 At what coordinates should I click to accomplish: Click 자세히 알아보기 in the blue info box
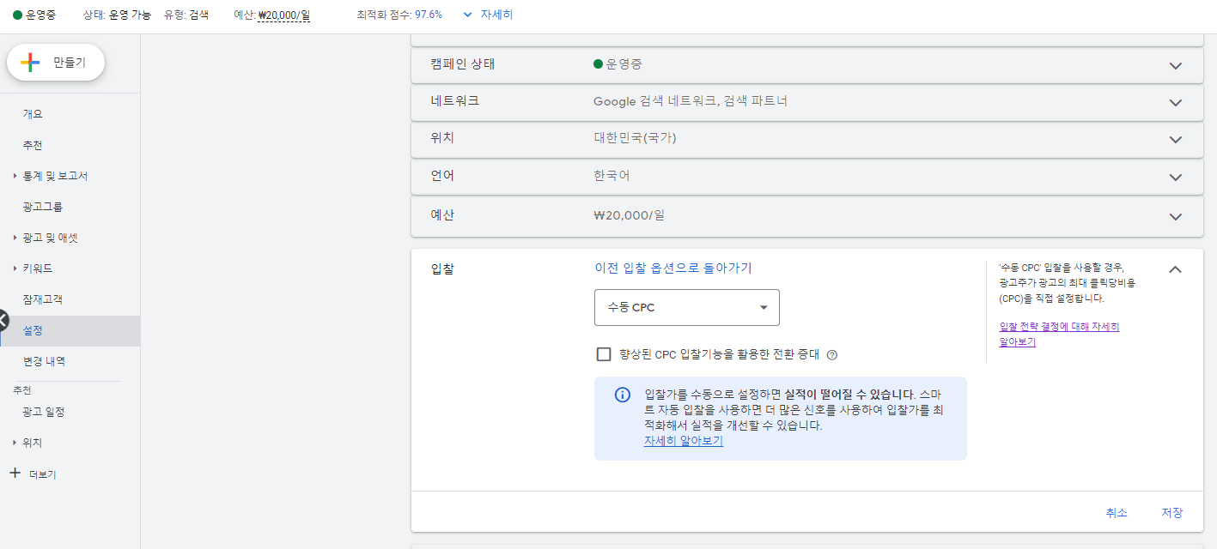pos(683,440)
